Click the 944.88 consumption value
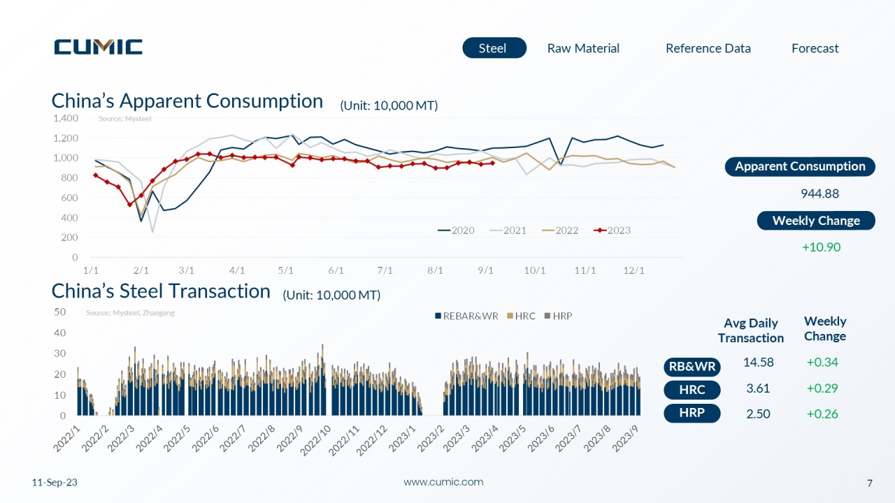The image size is (895, 503). click(x=819, y=194)
